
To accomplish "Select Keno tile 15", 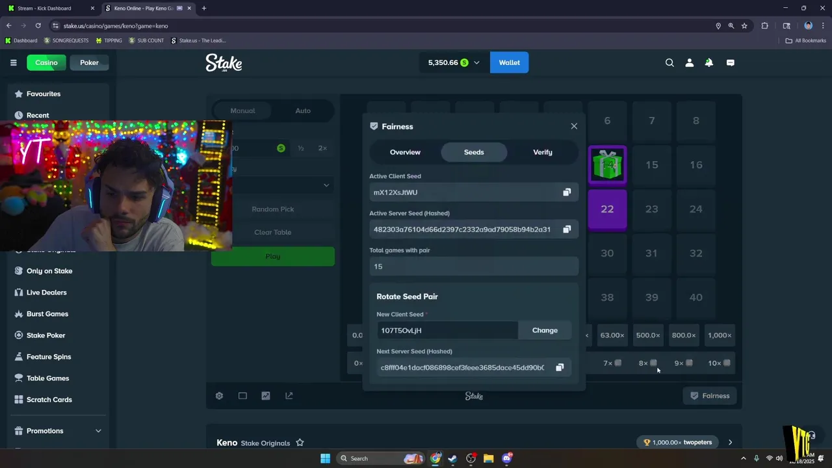I will 651,165.
